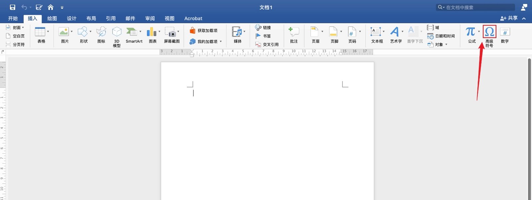
Task: Click 获取加载项 get add-ins
Action: [x=203, y=30]
